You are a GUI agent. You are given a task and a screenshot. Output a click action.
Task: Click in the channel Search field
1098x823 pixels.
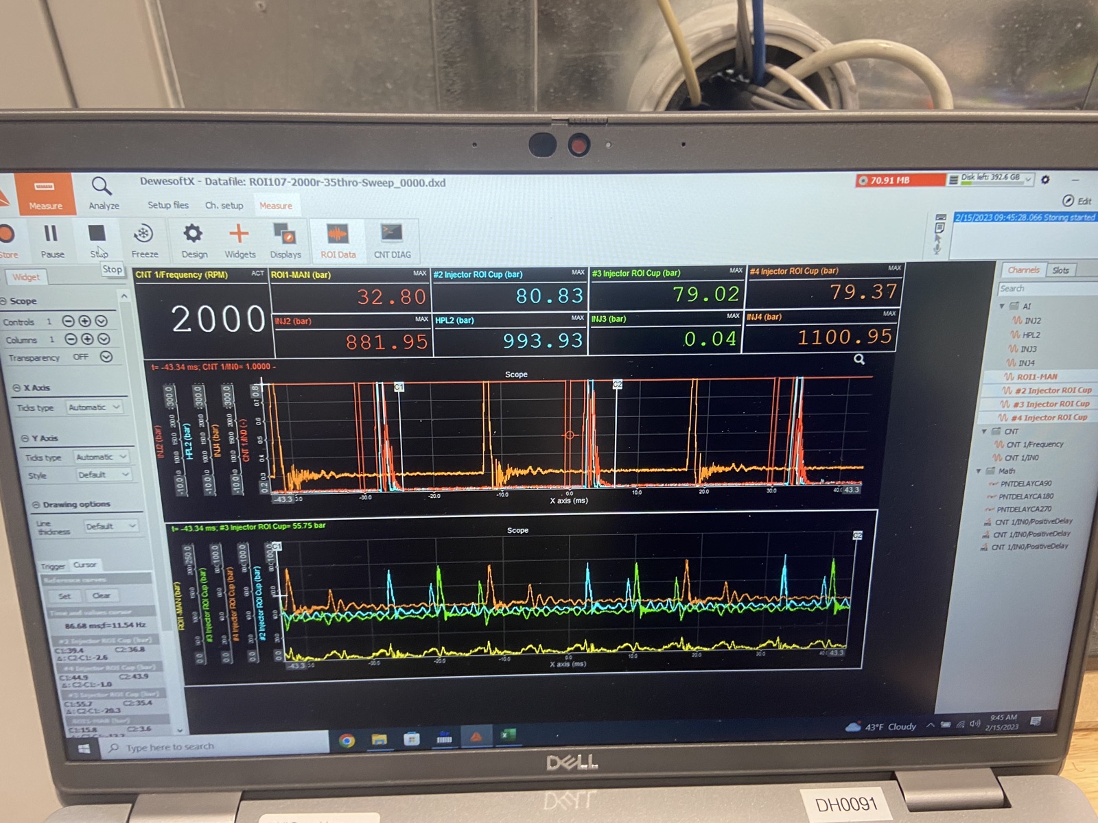click(1047, 289)
